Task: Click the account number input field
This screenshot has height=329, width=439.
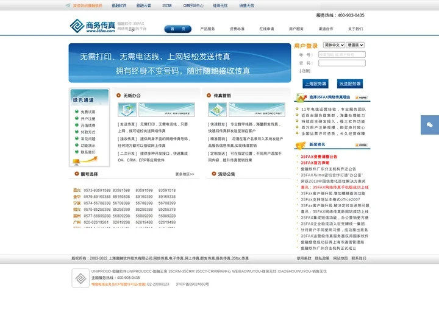Action: [342, 55]
